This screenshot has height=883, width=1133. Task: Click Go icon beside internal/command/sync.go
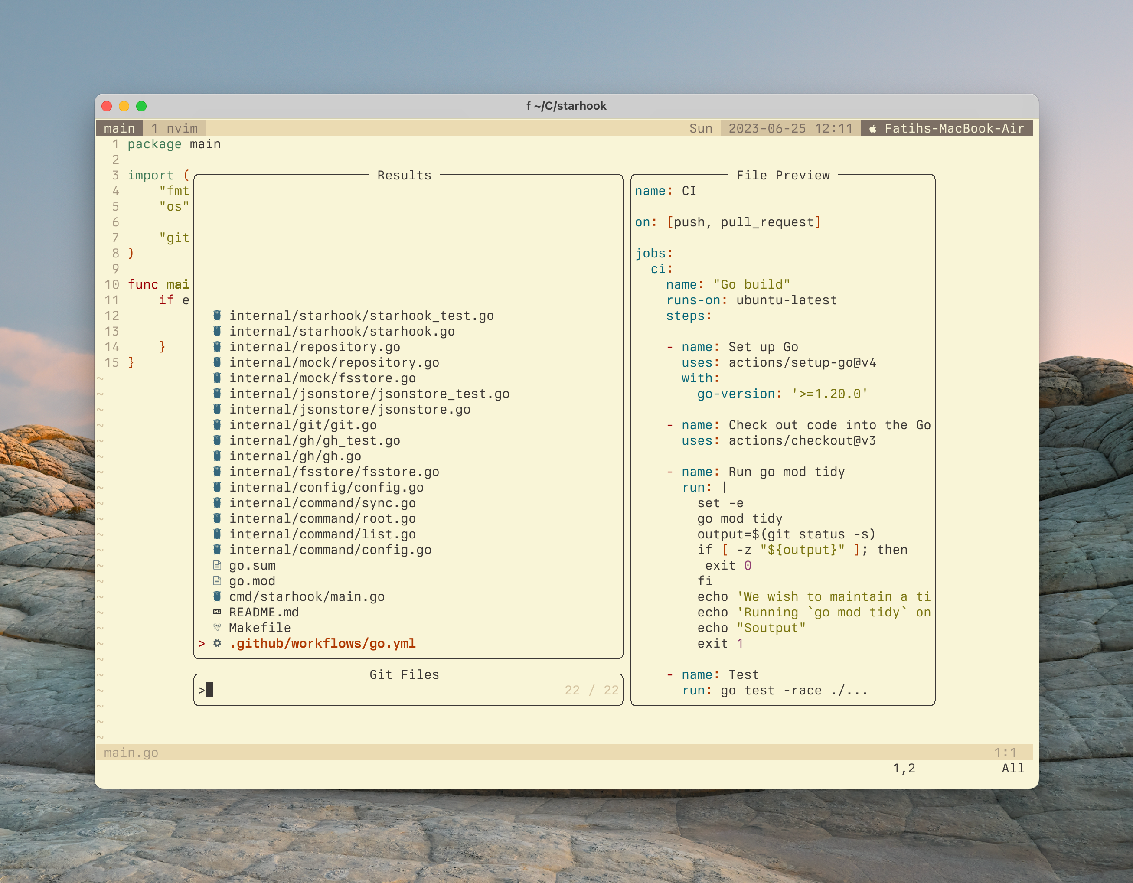(x=217, y=502)
